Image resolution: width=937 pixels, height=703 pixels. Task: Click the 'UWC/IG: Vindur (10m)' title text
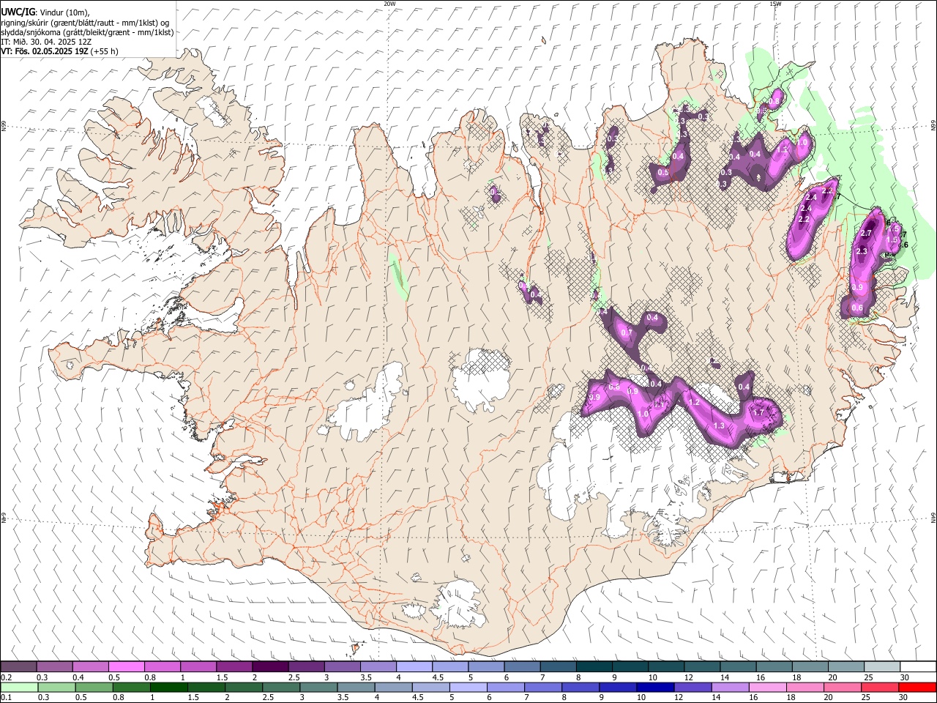click(x=44, y=12)
